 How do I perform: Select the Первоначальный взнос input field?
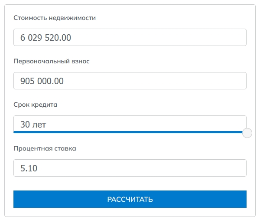pyautogui.click(x=130, y=81)
